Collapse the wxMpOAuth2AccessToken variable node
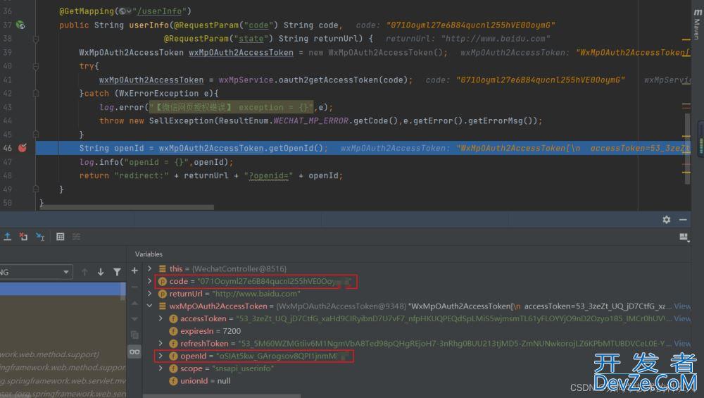Image resolution: width=704 pixels, height=398 pixels. point(149,306)
